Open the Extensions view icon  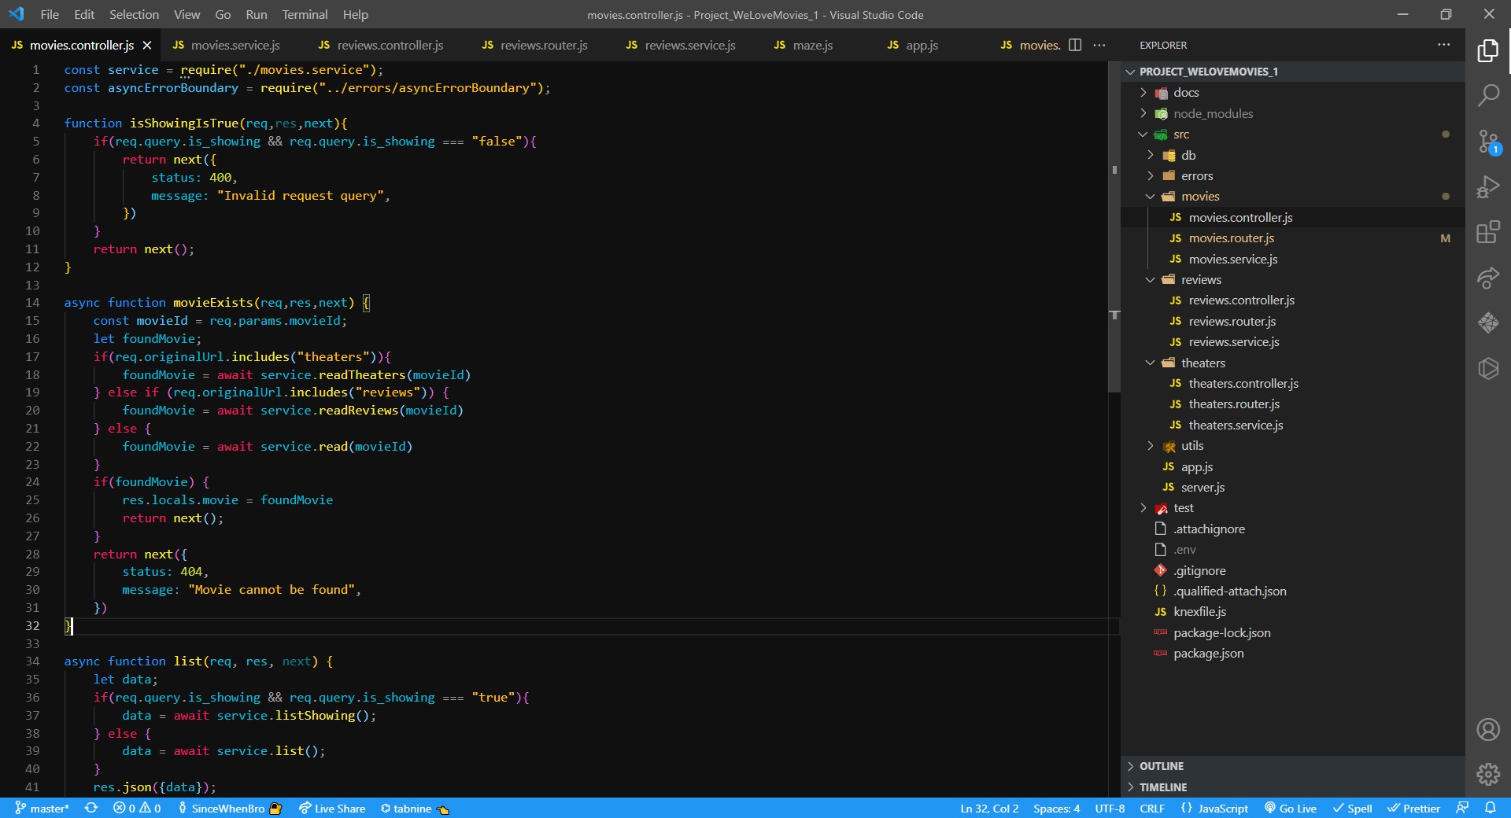1487,233
